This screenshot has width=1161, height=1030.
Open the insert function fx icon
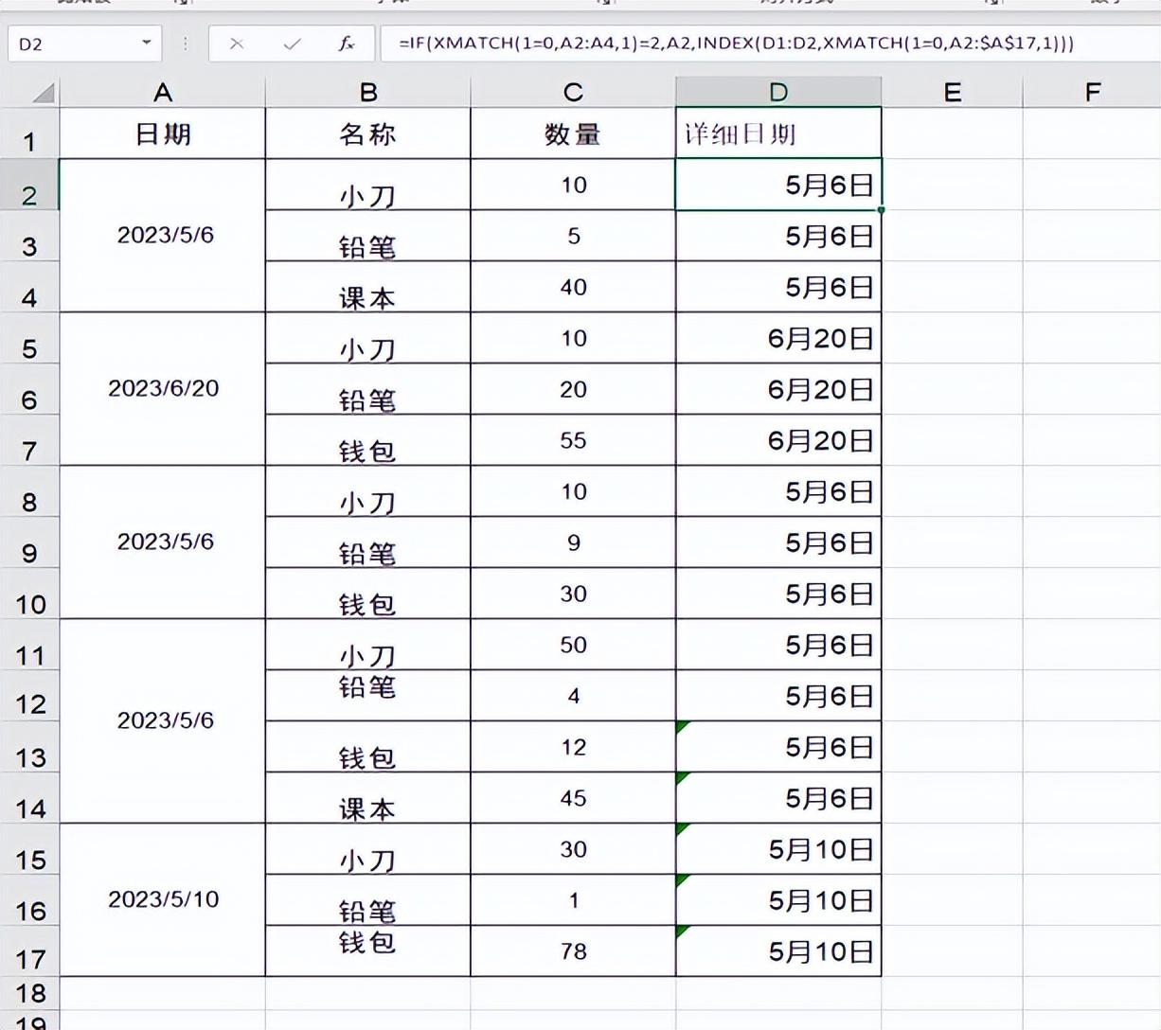[347, 44]
